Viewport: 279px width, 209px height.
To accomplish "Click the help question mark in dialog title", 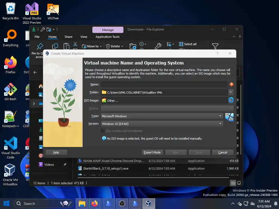I will tap(217, 54).
